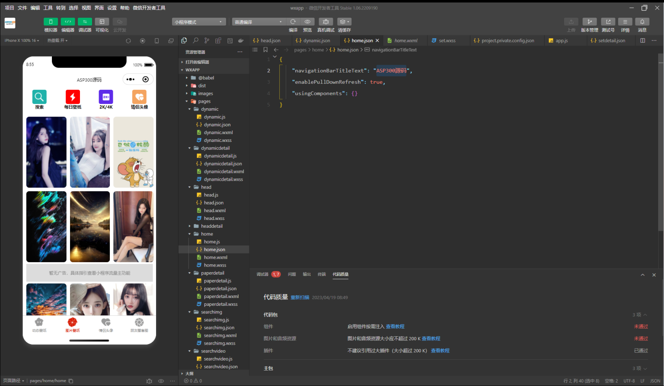Open the version management (版本管理) icon
664x386 pixels.
coord(589,22)
